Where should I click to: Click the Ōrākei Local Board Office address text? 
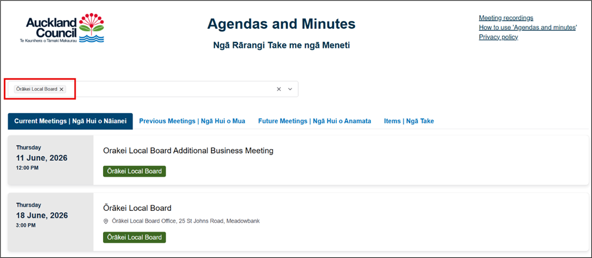coord(186,221)
